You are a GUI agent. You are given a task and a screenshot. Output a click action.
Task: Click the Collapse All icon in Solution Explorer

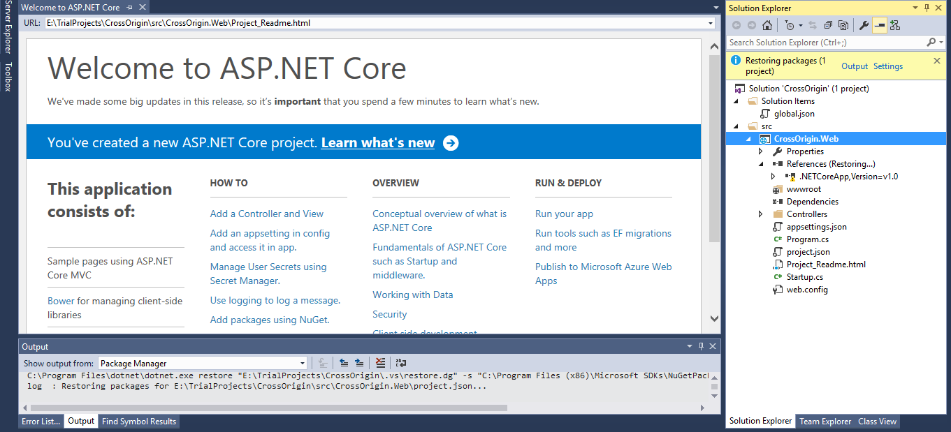click(x=828, y=25)
